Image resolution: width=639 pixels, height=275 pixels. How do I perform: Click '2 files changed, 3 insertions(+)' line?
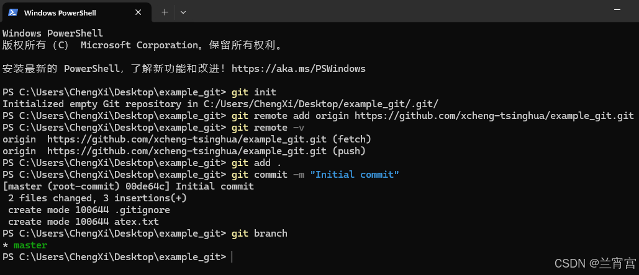97,198
